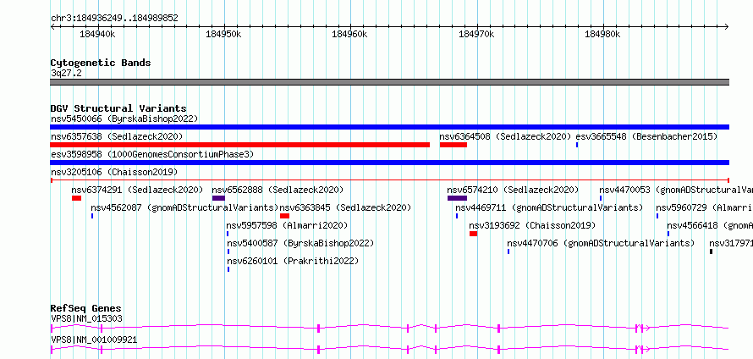Open the nsv6260101 (Prakrithi2022) label
Screen dimensions: 753x359
pos(293,261)
